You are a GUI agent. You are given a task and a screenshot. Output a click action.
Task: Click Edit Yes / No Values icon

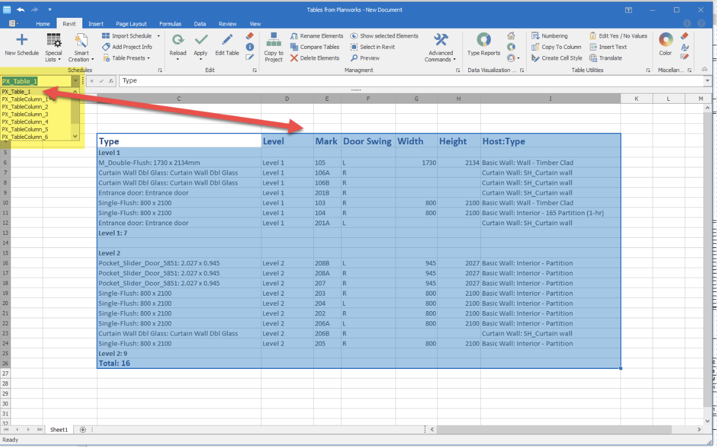[x=594, y=36]
